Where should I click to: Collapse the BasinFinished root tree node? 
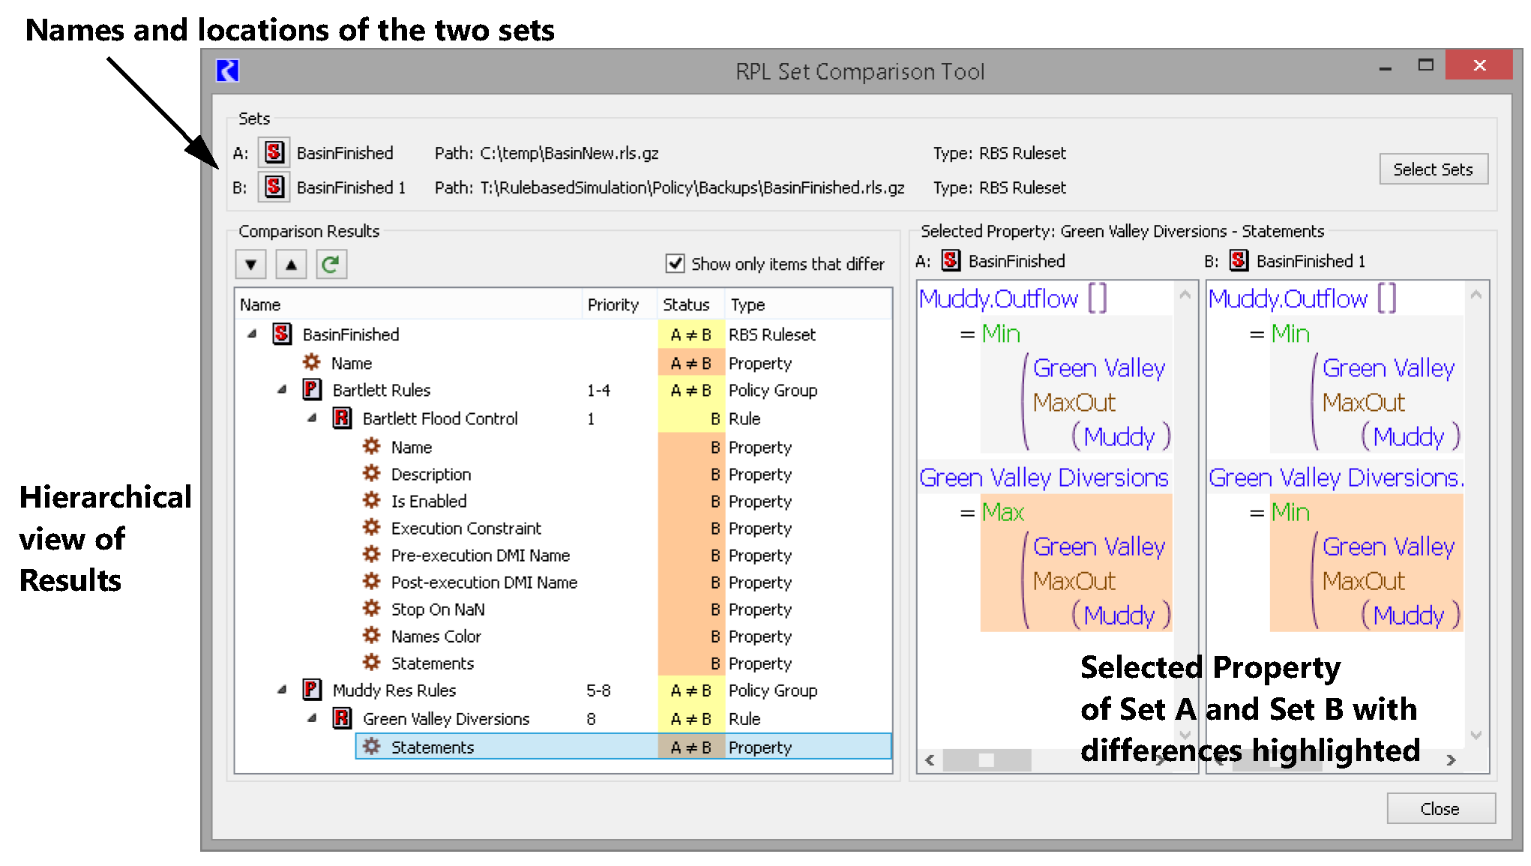(x=252, y=334)
